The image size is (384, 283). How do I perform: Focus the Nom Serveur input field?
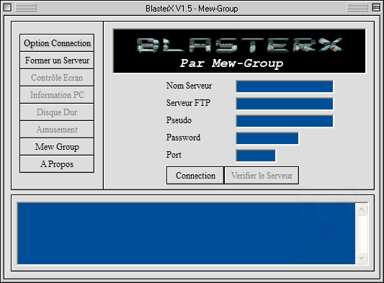pos(285,86)
